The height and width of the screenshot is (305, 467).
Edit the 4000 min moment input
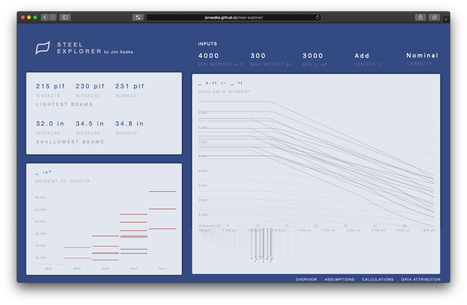[209, 56]
